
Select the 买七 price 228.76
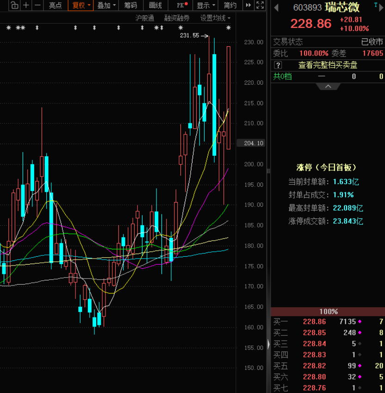pyautogui.click(x=314, y=388)
